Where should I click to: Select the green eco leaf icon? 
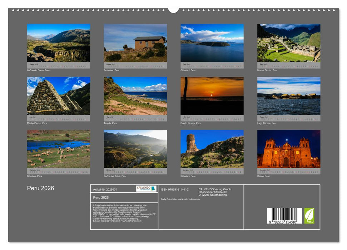click(309, 215)
